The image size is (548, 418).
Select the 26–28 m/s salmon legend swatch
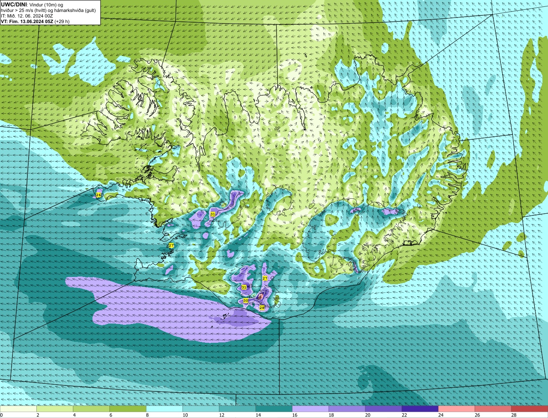tap(493, 409)
